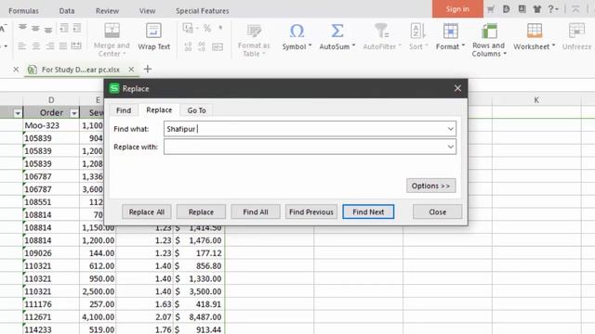Click the Rows and Columns icon
Image resolution: width=595 pixels, height=334 pixels.
pos(489,31)
